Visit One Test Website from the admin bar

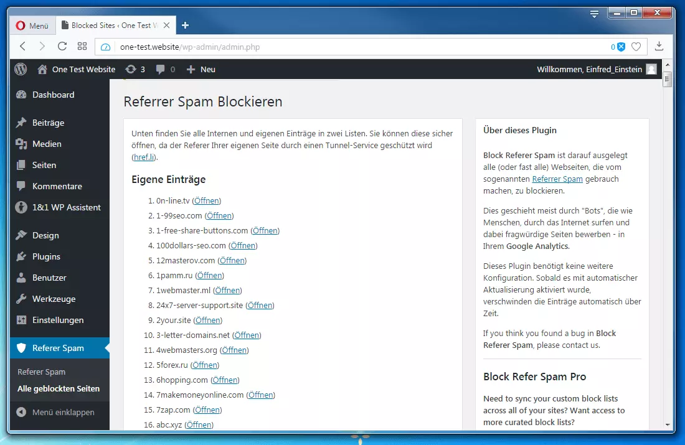click(x=77, y=69)
